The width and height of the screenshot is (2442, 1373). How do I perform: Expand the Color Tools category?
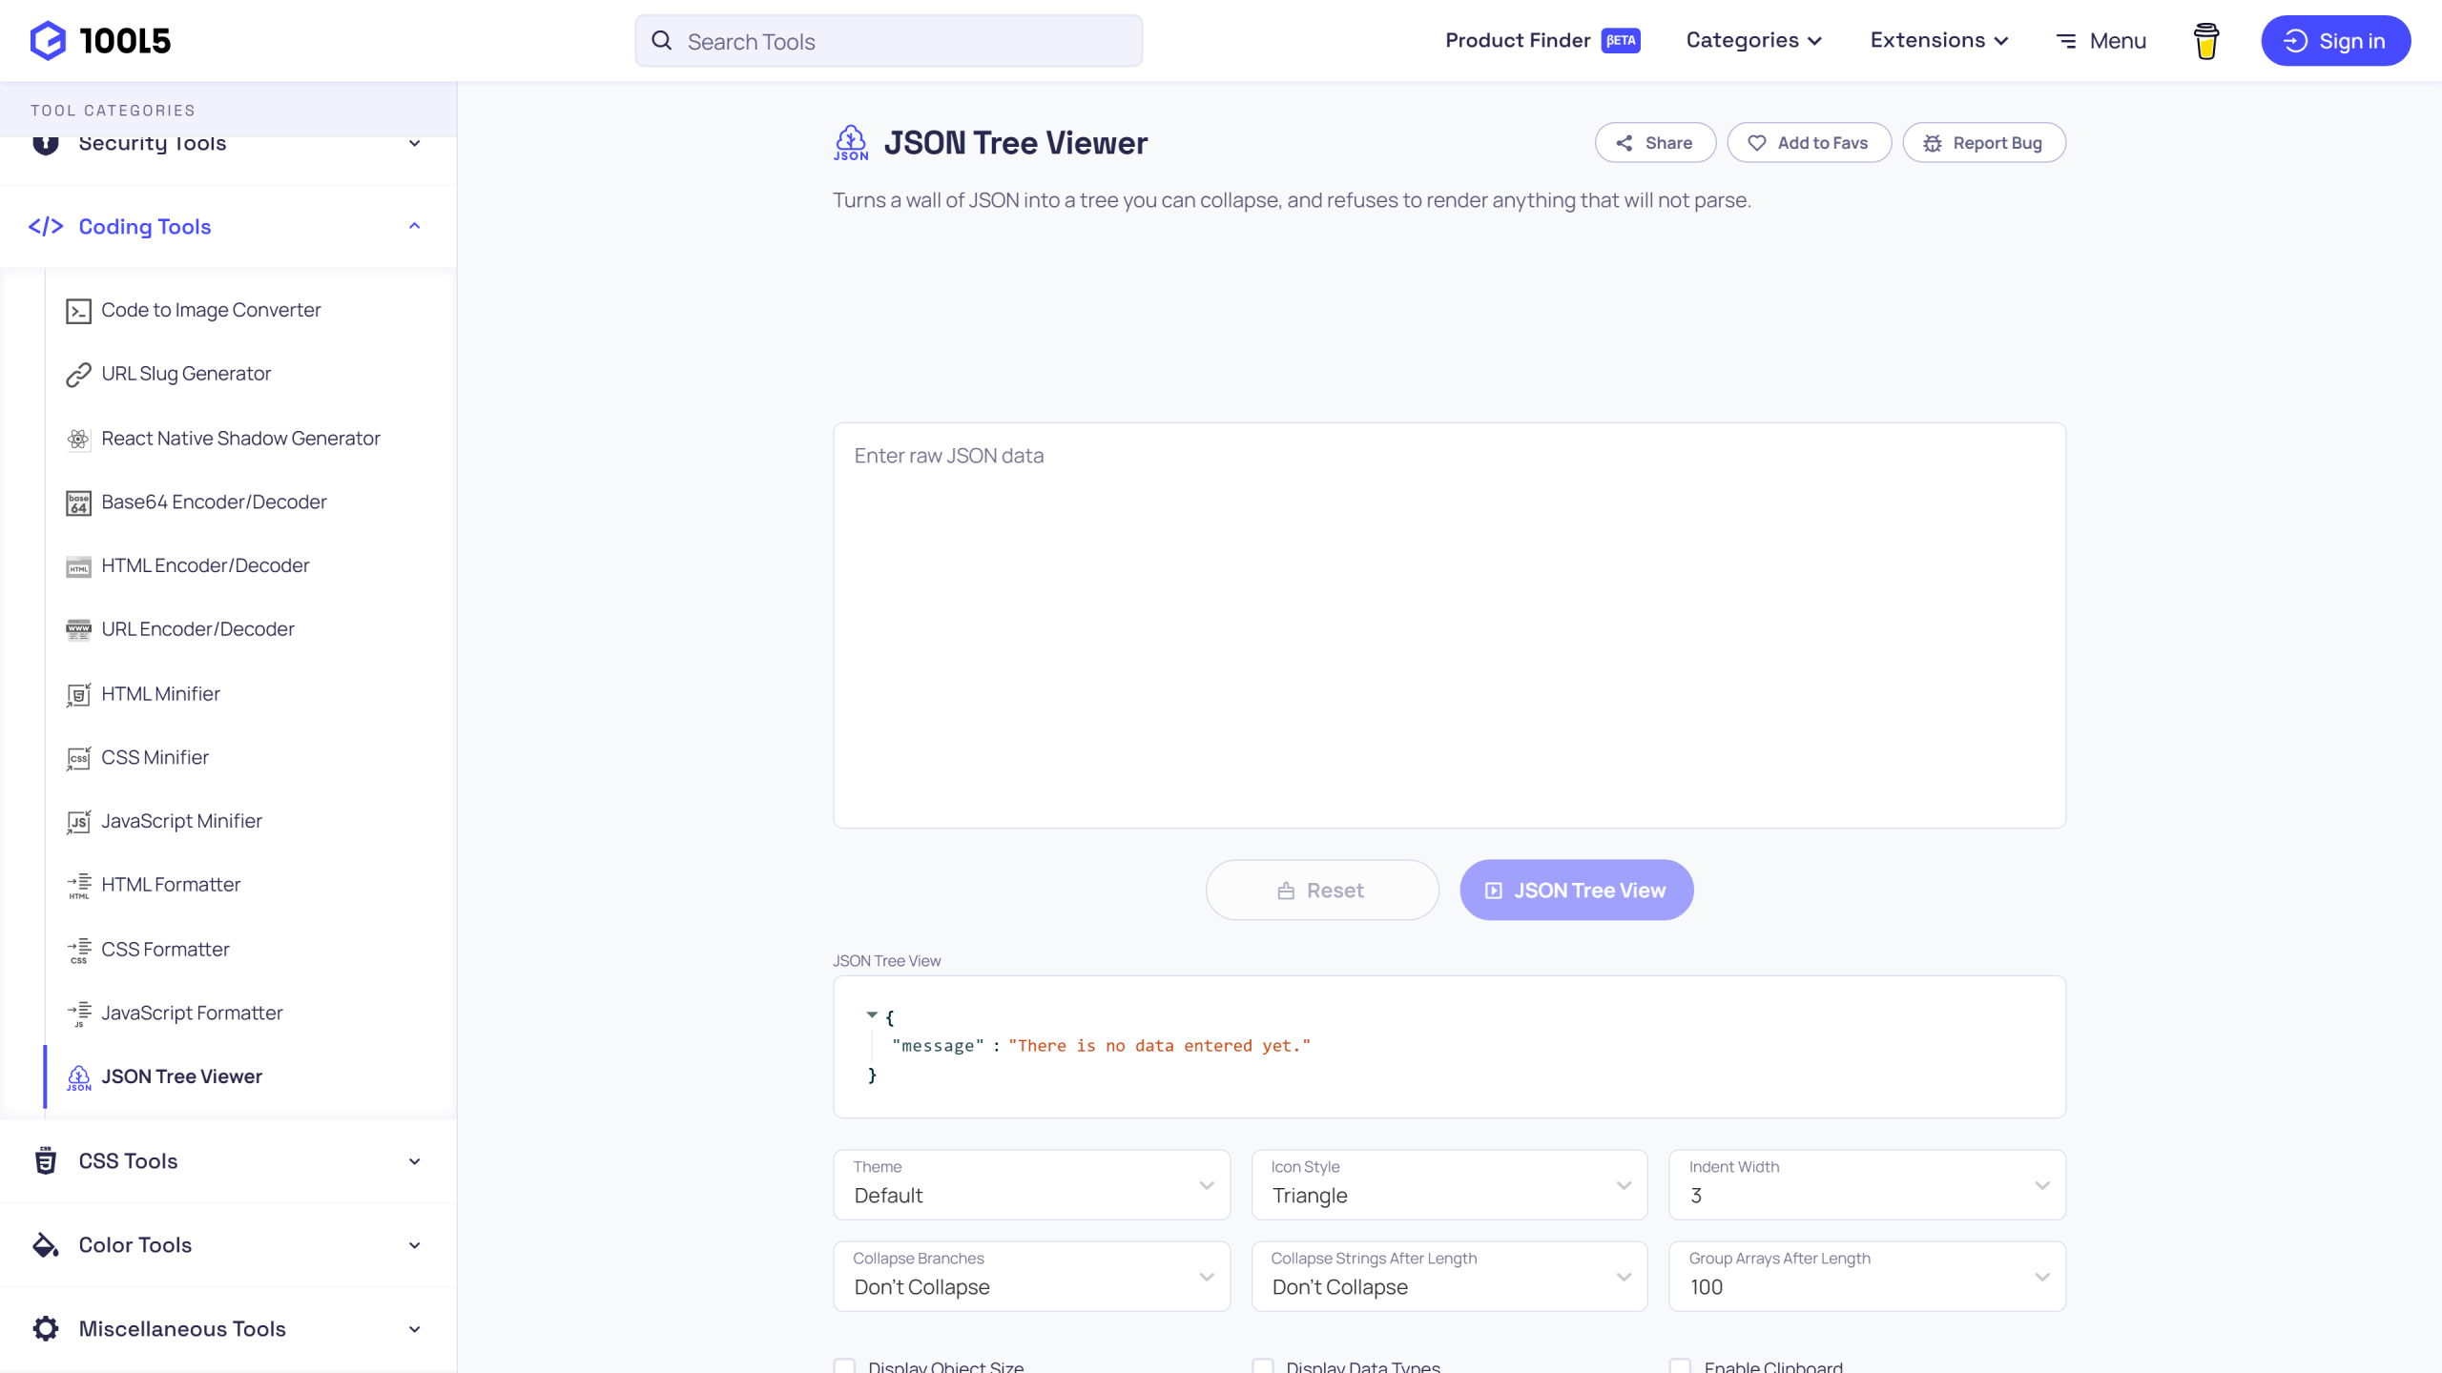click(x=228, y=1245)
